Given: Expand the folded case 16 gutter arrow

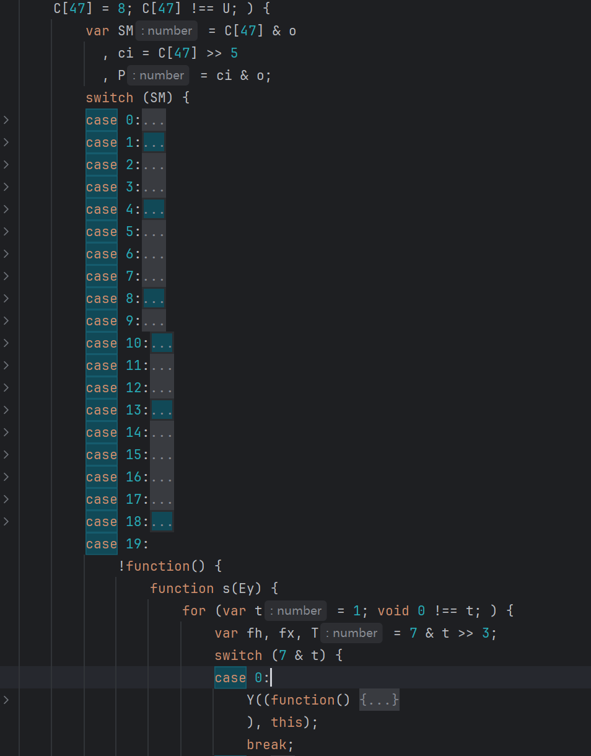Looking at the screenshot, I should point(6,477).
